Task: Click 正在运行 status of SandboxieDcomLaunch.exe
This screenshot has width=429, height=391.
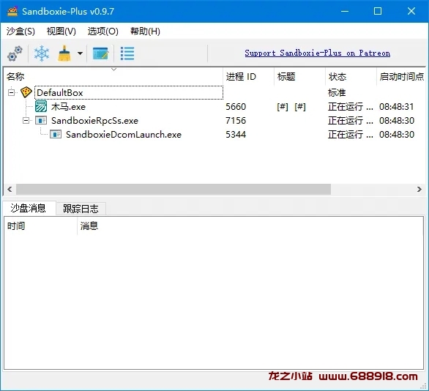Action: pos(351,134)
